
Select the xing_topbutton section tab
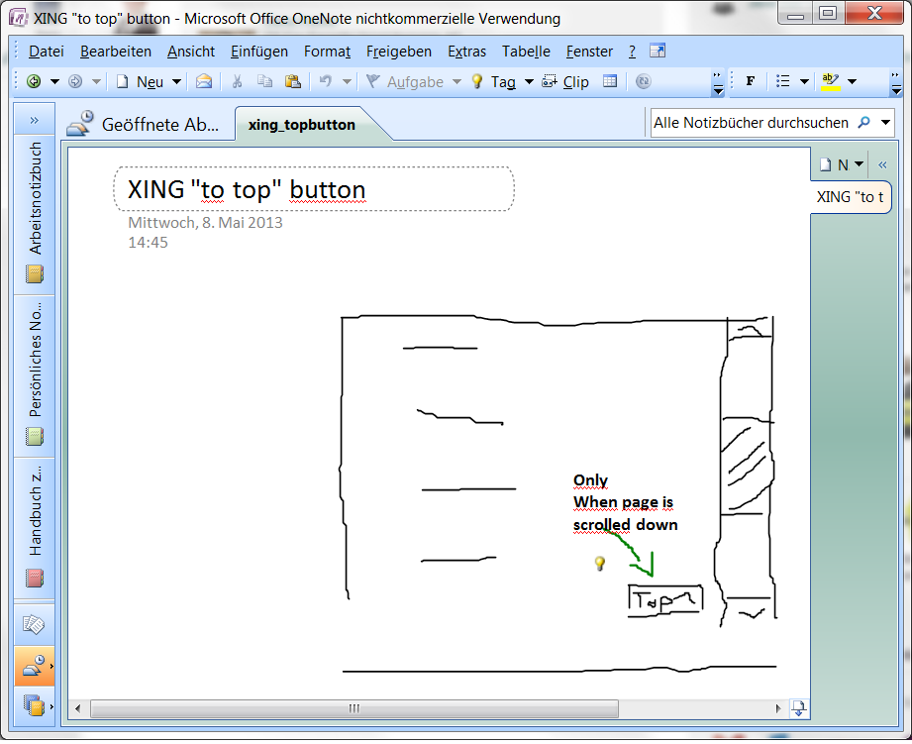(301, 125)
